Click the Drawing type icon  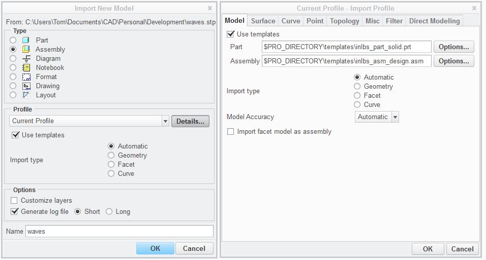coord(26,86)
